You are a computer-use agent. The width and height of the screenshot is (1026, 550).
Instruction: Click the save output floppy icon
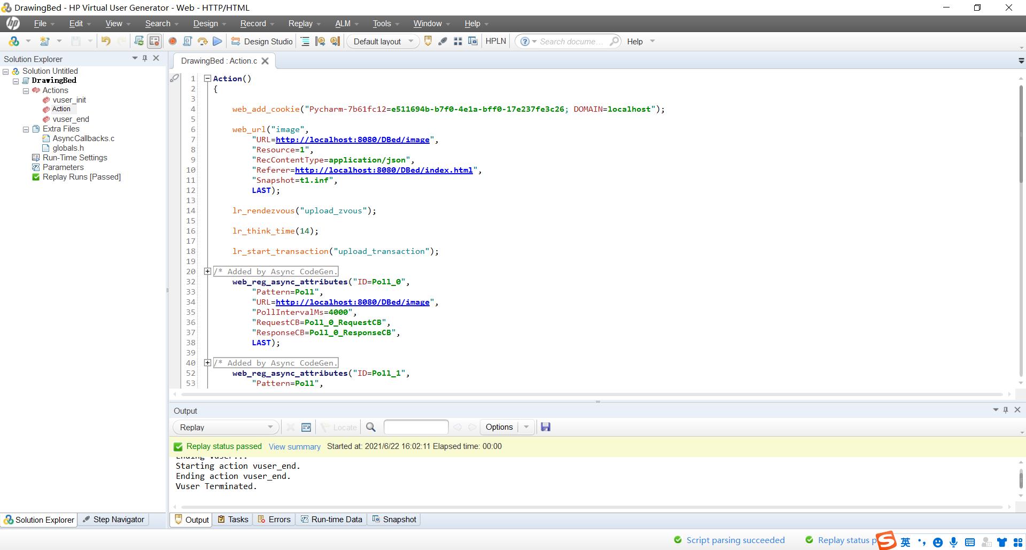[x=546, y=427]
